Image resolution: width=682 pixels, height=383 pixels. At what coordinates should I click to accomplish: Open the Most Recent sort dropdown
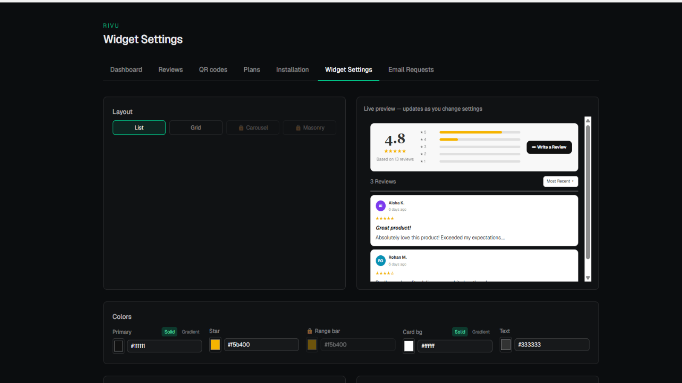click(561, 181)
